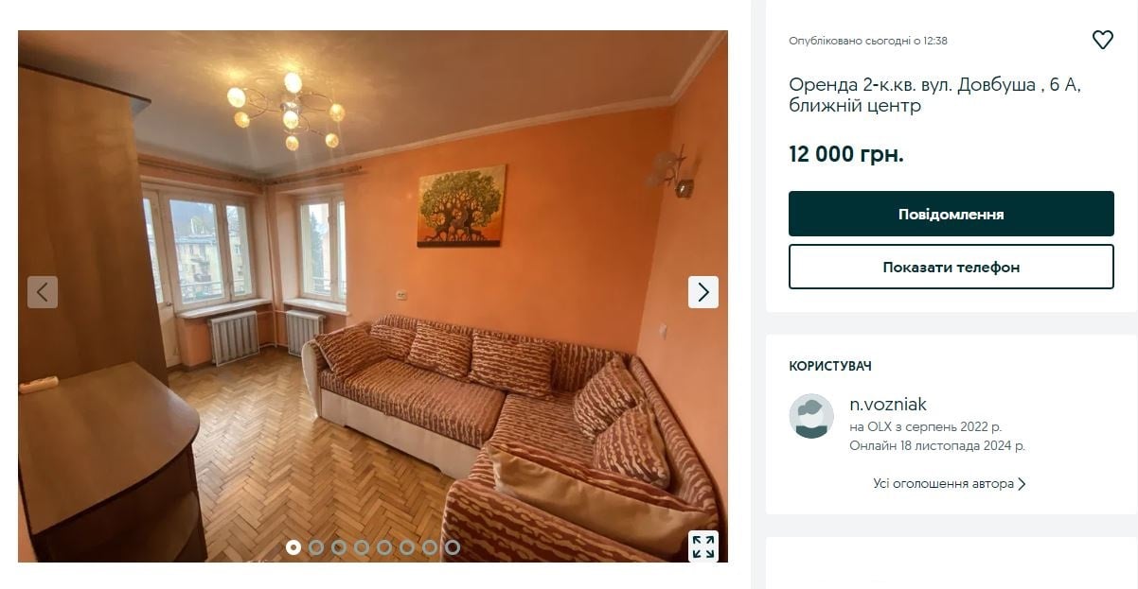The height and width of the screenshot is (589, 1138).
Task: Click the Повідомлення button
Action: click(951, 214)
